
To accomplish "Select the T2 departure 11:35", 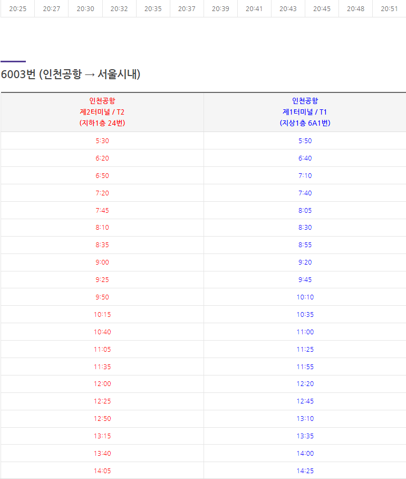I will [102, 367].
